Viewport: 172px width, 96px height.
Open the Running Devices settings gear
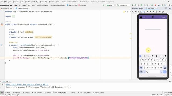coord(170,8)
